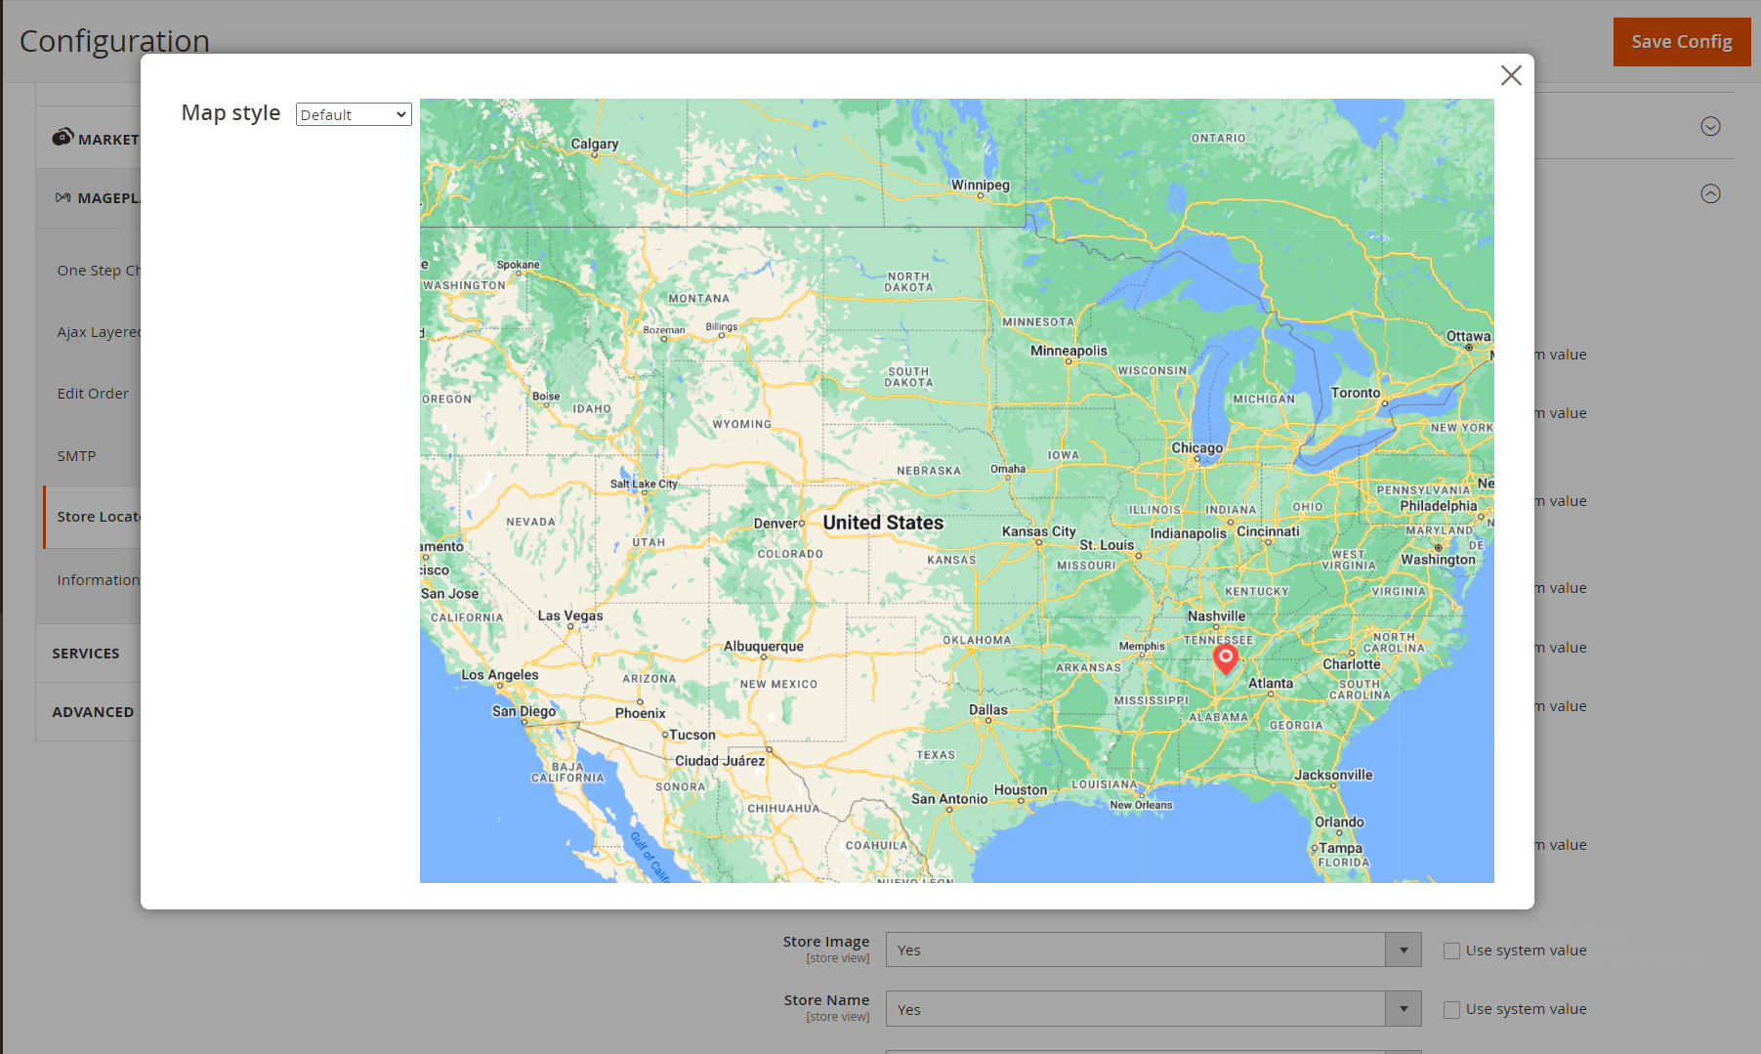
Task: Select Store Locator in the sidebar
Action: tap(98, 517)
